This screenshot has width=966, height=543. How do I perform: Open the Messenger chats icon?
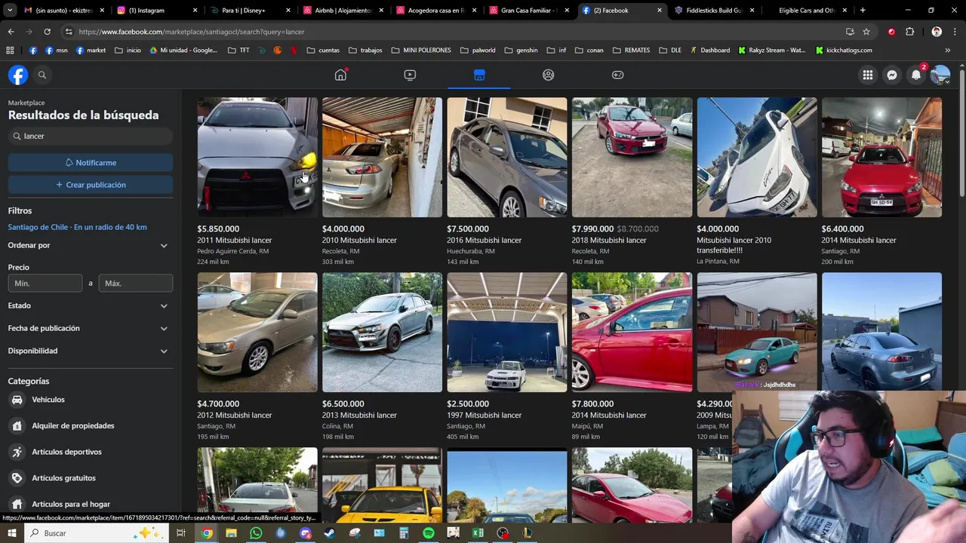(x=892, y=75)
